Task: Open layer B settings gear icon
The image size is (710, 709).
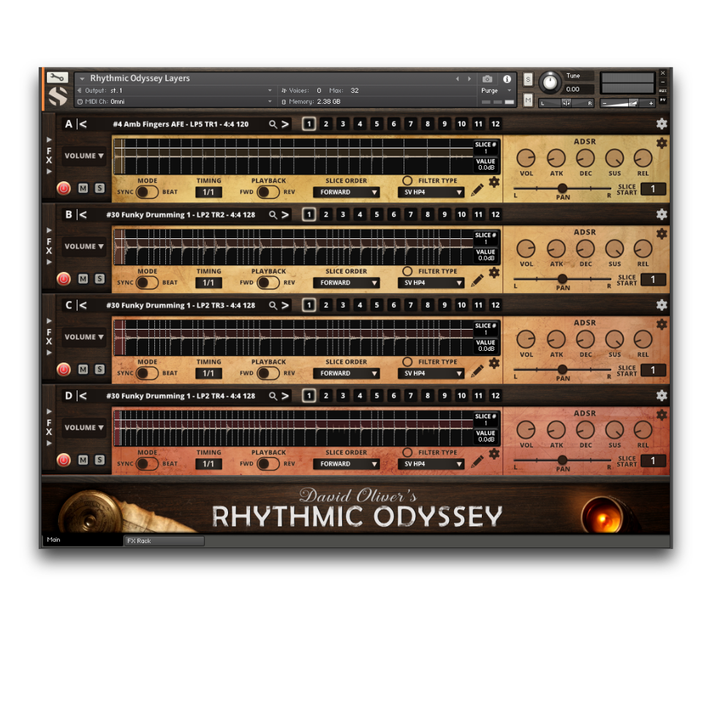Action: pos(661,215)
